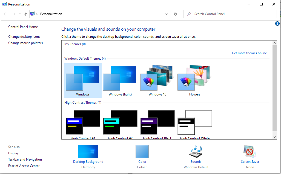Click the Forward navigation arrow
This screenshot has height=174, width=281.
pos(14,14)
